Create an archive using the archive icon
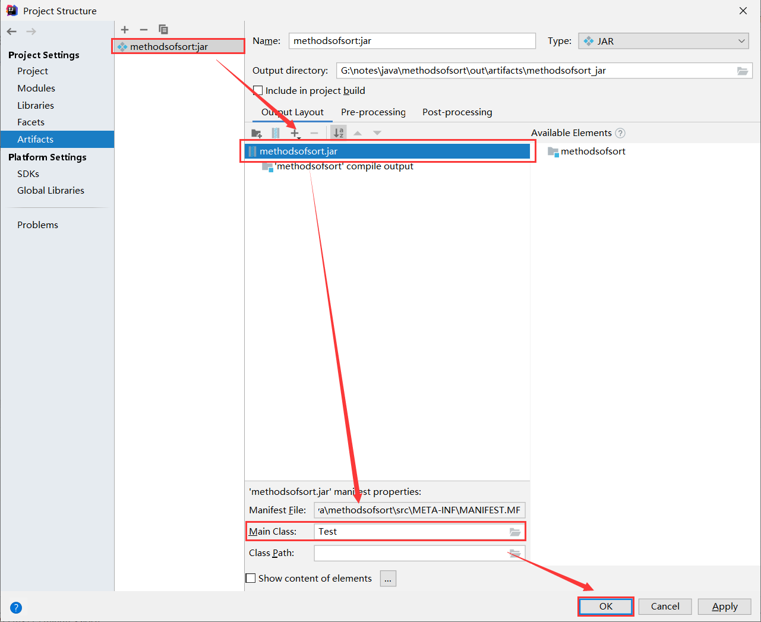This screenshot has width=761, height=622. point(275,132)
